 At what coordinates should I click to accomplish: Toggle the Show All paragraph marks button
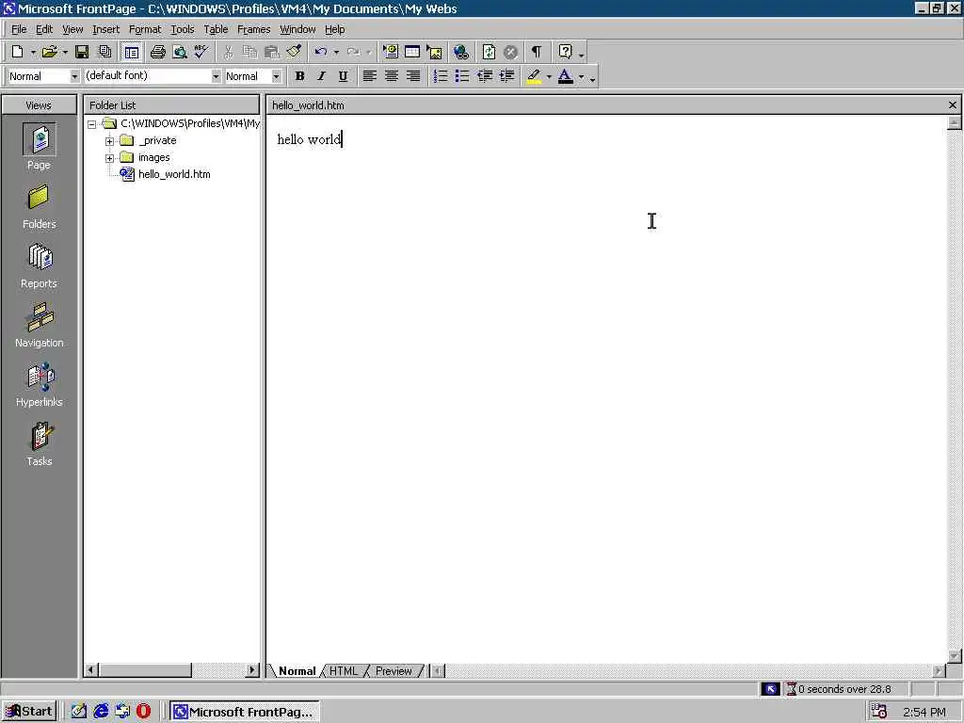pos(537,53)
